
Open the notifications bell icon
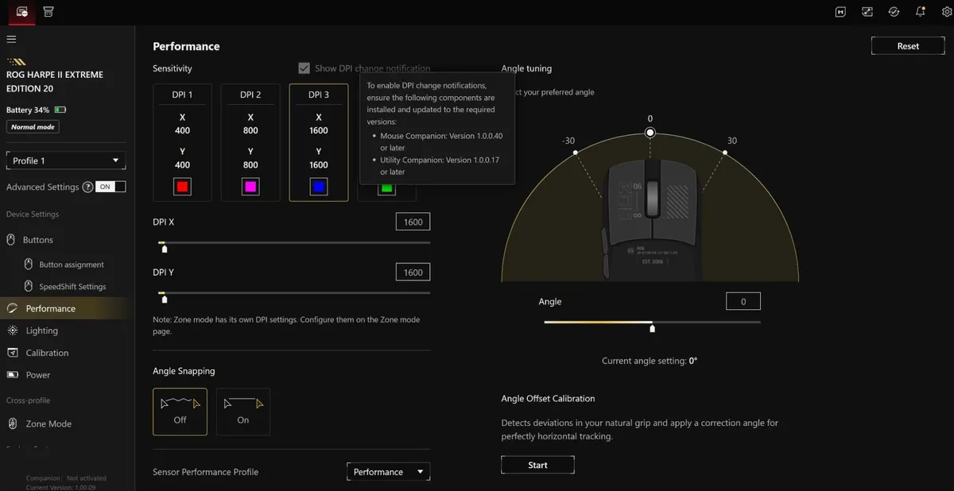click(920, 12)
